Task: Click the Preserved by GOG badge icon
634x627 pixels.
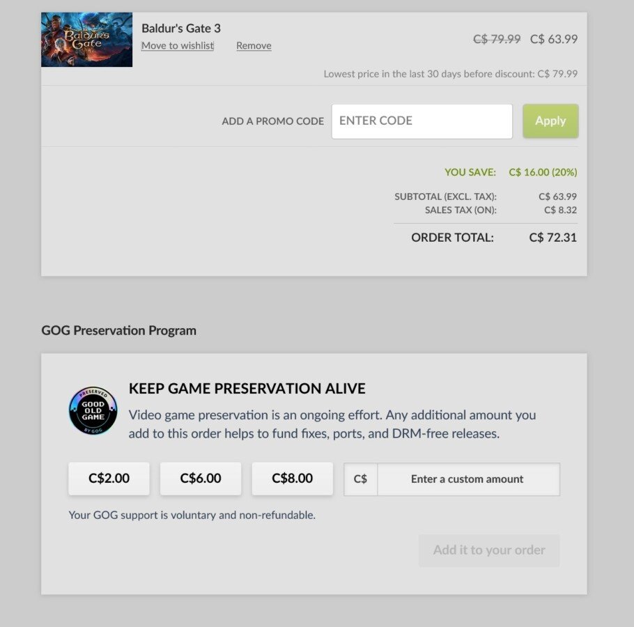Action: tap(93, 410)
